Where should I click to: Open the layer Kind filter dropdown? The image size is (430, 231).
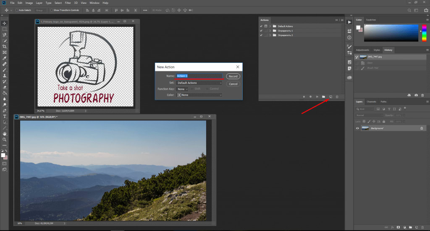[365, 109]
